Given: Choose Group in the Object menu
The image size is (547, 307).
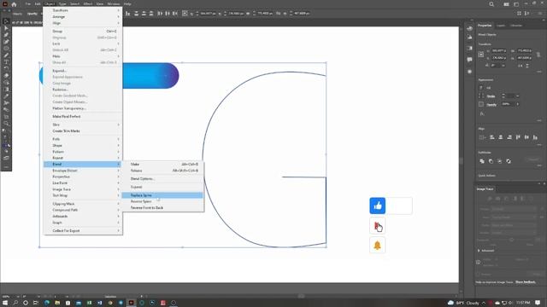Looking at the screenshot, I should pos(83,32).
